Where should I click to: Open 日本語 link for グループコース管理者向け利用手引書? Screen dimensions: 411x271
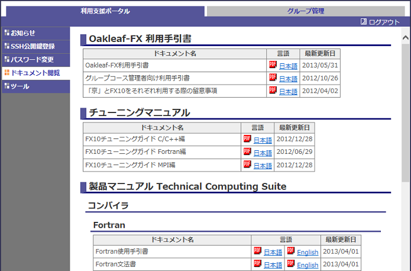tap(288, 79)
